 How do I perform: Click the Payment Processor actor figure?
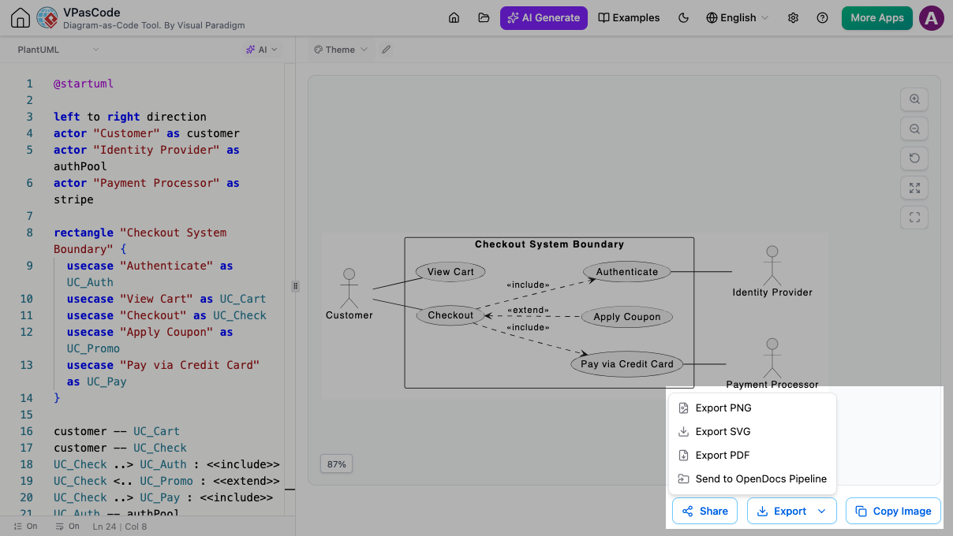pyautogui.click(x=772, y=363)
